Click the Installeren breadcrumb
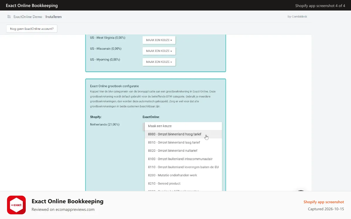This screenshot has height=219, width=351. click(x=54, y=17)
